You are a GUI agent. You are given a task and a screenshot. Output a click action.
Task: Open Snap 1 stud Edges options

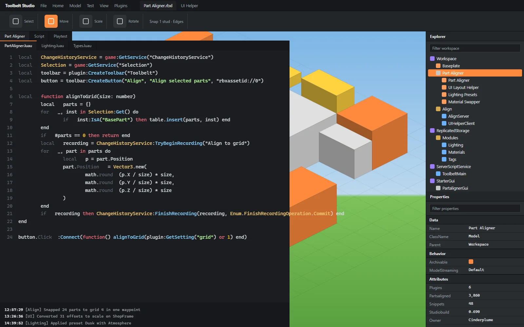pyautogui.click(x=166, y=22)
